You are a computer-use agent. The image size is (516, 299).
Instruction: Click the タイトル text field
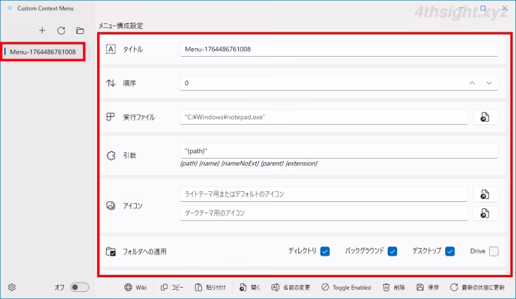click(x=339, y=49)
